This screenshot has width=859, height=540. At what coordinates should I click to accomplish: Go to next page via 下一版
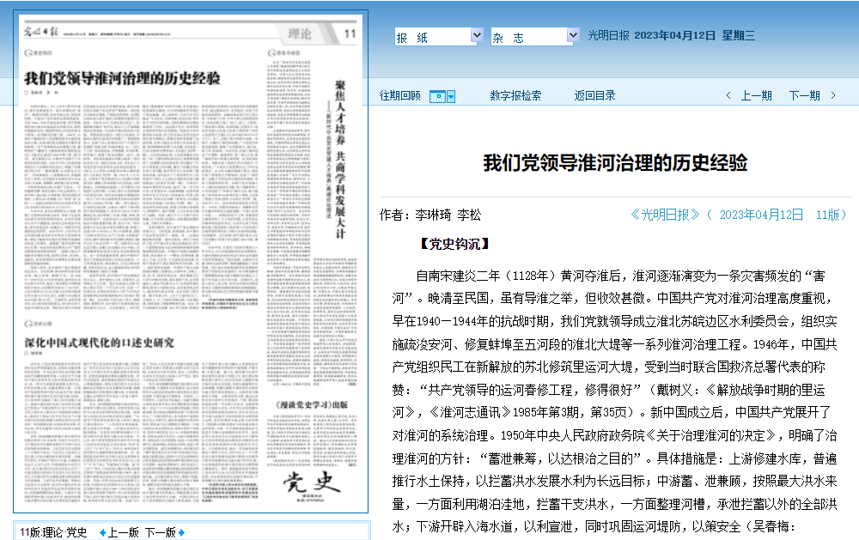click(x=160, y=532)
